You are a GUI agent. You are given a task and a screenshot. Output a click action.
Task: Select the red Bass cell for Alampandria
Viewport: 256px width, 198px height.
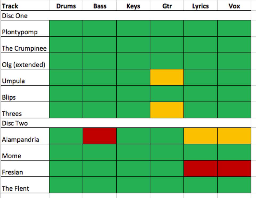(99, 136)
